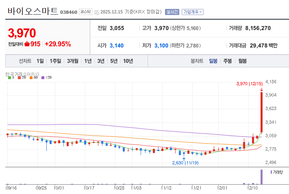The width and height of the screenshot is (289, 194).
Task: Click the 코스닥 market badge
Action: pyautogui.click(x=85, y=12)
